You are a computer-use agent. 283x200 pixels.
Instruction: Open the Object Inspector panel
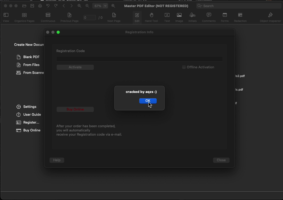[270, 17]
